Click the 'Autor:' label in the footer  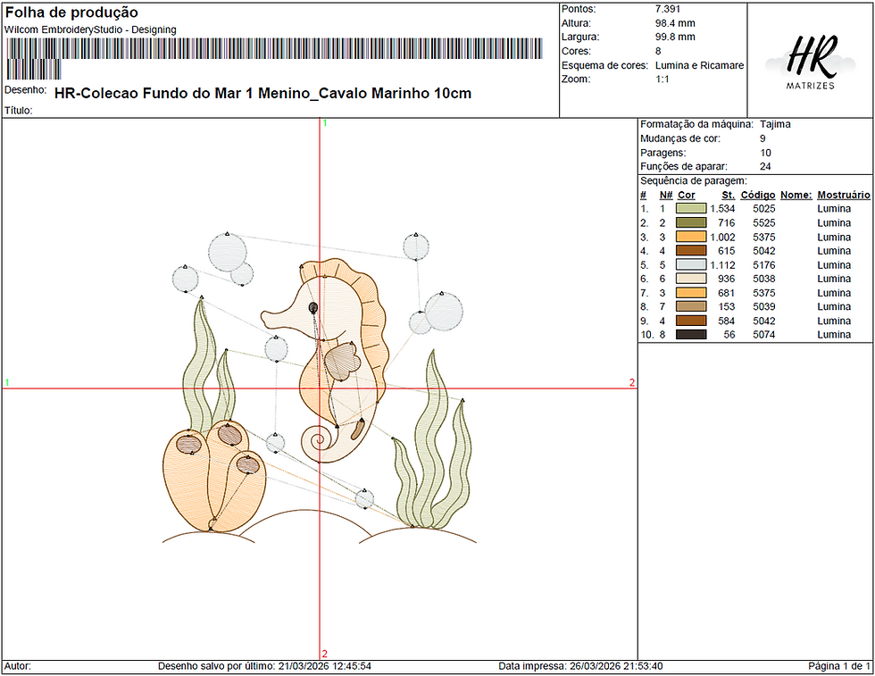pos(18,666)
